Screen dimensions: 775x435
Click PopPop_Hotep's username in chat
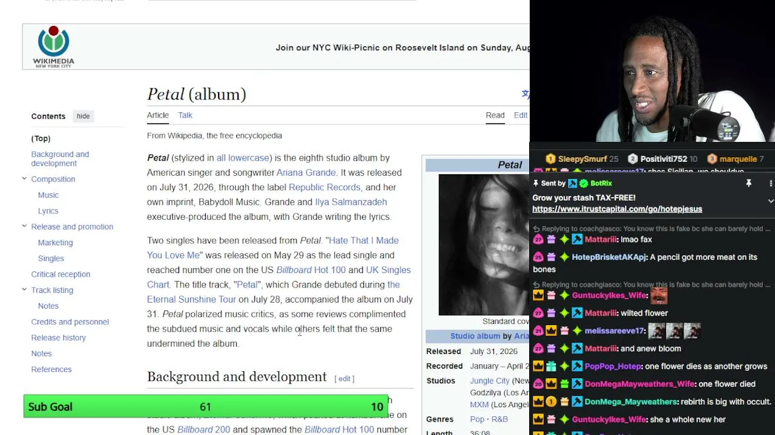tap(613, 366)
